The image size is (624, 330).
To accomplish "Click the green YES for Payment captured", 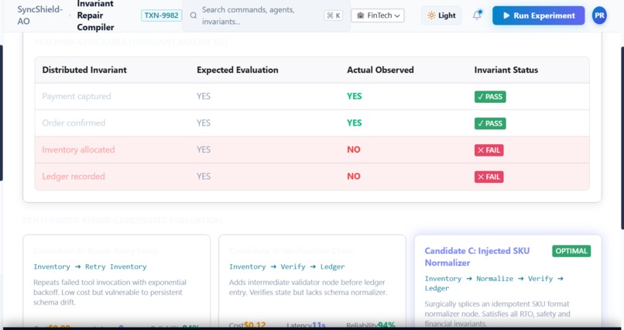I will pos(354,96).
